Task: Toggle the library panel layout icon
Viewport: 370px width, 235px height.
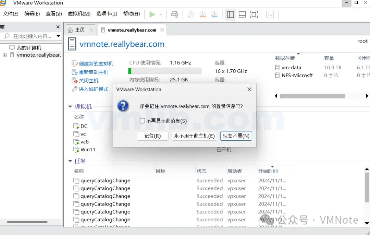Action: (x=230, y=14)
